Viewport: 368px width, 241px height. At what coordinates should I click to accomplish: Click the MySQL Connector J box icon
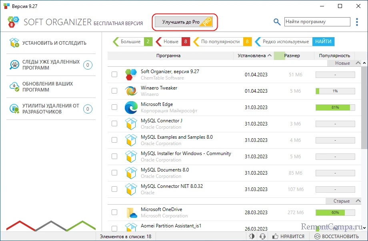tap(131, 124)
